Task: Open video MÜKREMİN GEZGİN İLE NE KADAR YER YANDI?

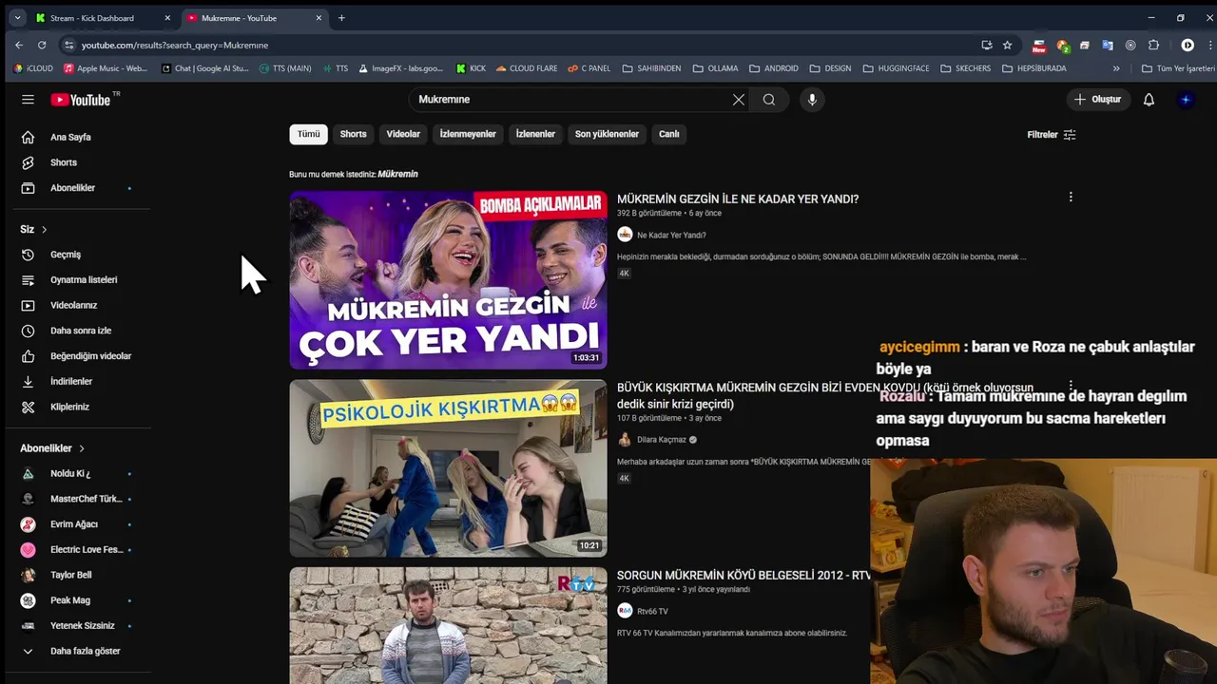Action: tap(738, 199)
